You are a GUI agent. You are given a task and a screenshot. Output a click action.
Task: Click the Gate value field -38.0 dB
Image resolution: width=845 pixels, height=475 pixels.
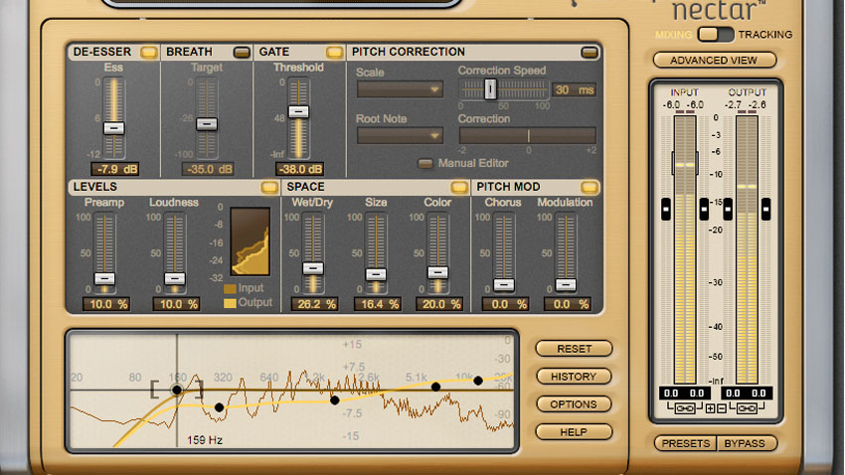[299, 169]
